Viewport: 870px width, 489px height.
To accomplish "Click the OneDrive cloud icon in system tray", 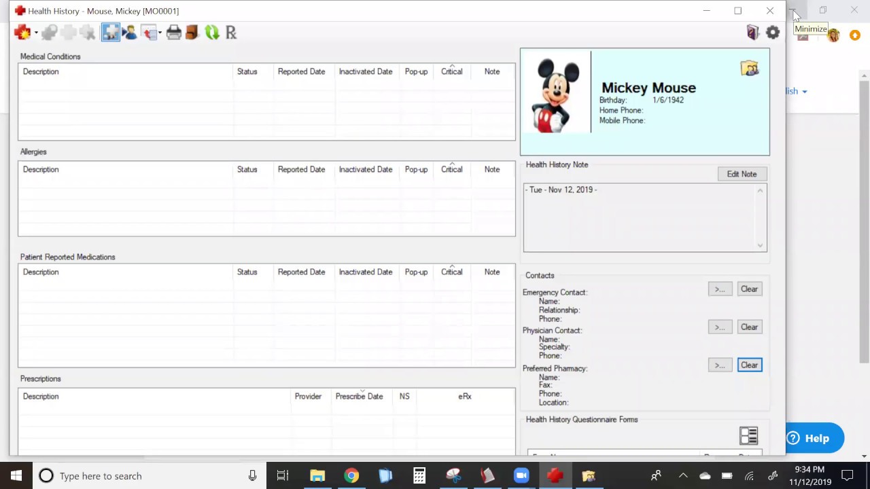I will (x=705, y=475).
